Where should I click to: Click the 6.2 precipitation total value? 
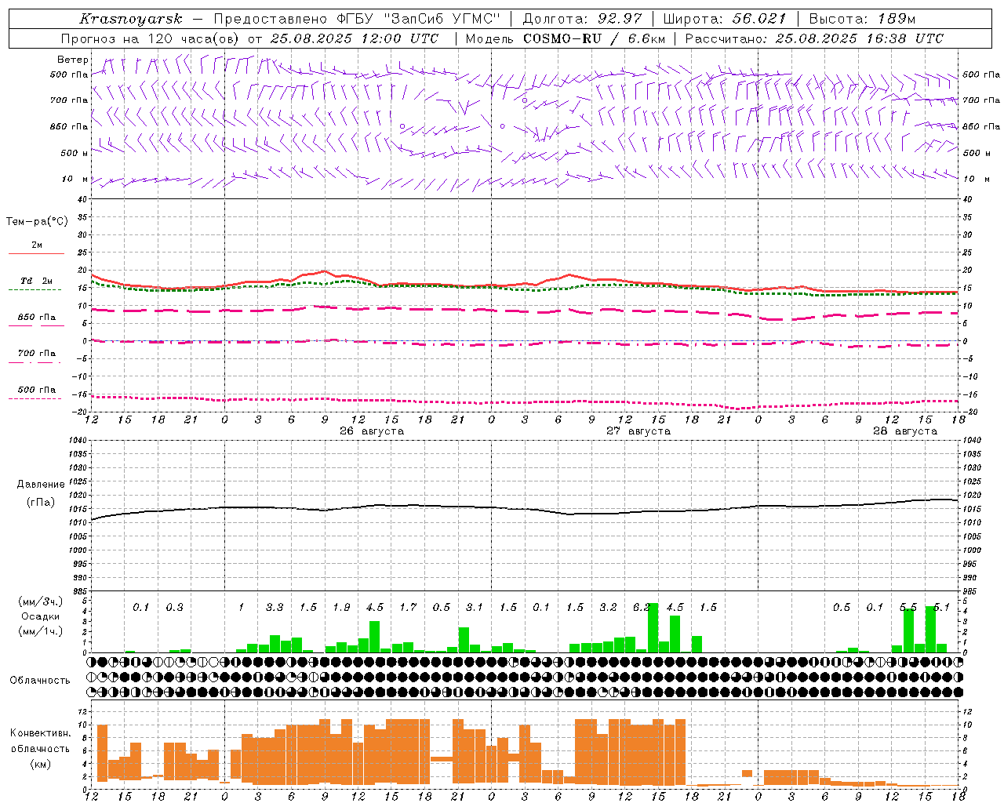click(641, 607)
